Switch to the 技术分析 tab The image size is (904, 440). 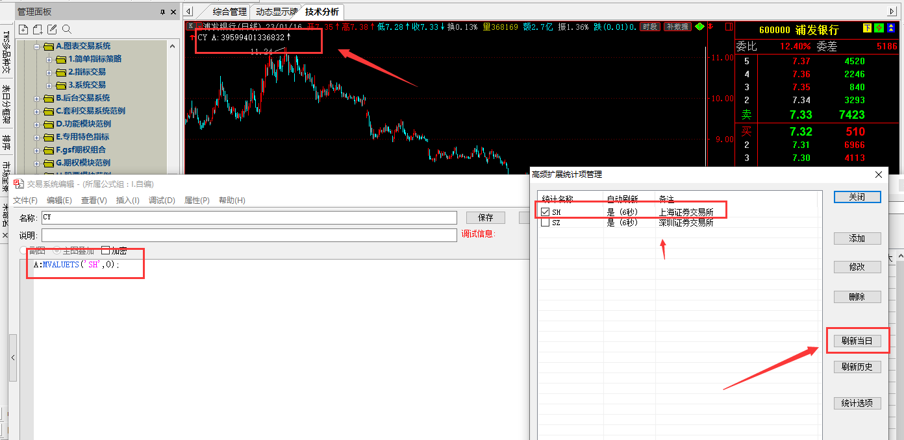point(323,12)
